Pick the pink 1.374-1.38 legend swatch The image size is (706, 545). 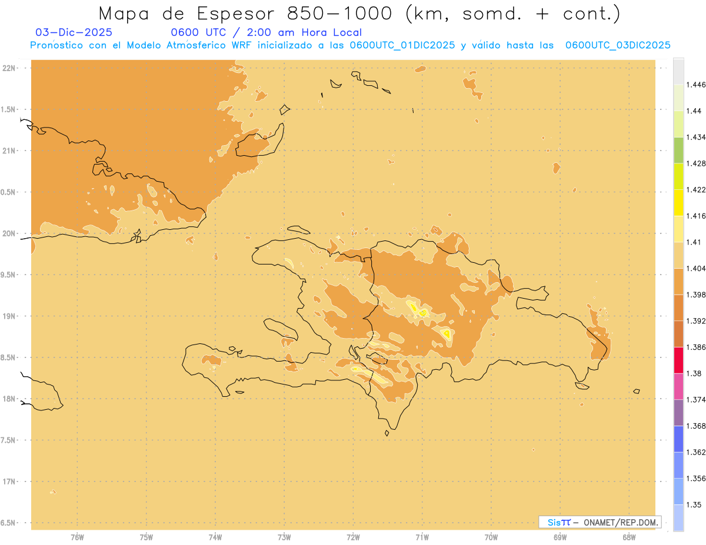click(x=678, y=386)
